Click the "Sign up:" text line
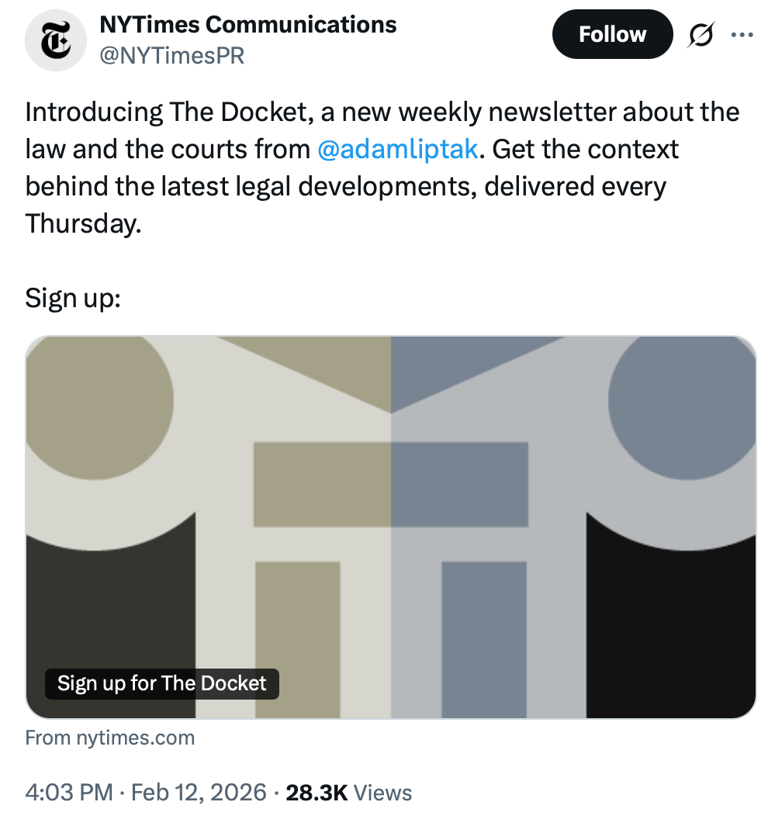The width and height of the screenshot is (782, 833). pos(73,297)
